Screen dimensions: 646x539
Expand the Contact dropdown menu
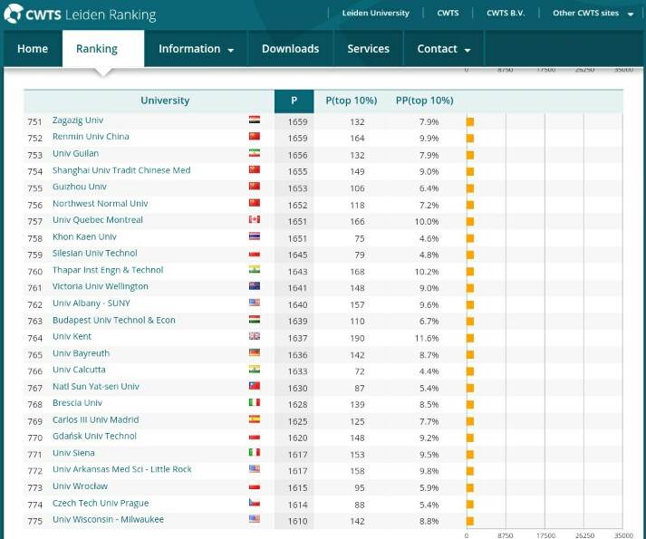tap(443, 49)
